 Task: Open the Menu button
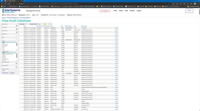pos(189,11)
